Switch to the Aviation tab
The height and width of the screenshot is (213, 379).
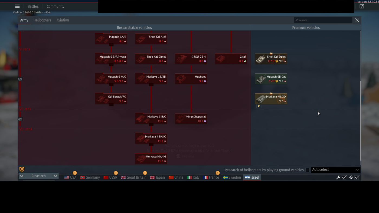pos(63,20)
